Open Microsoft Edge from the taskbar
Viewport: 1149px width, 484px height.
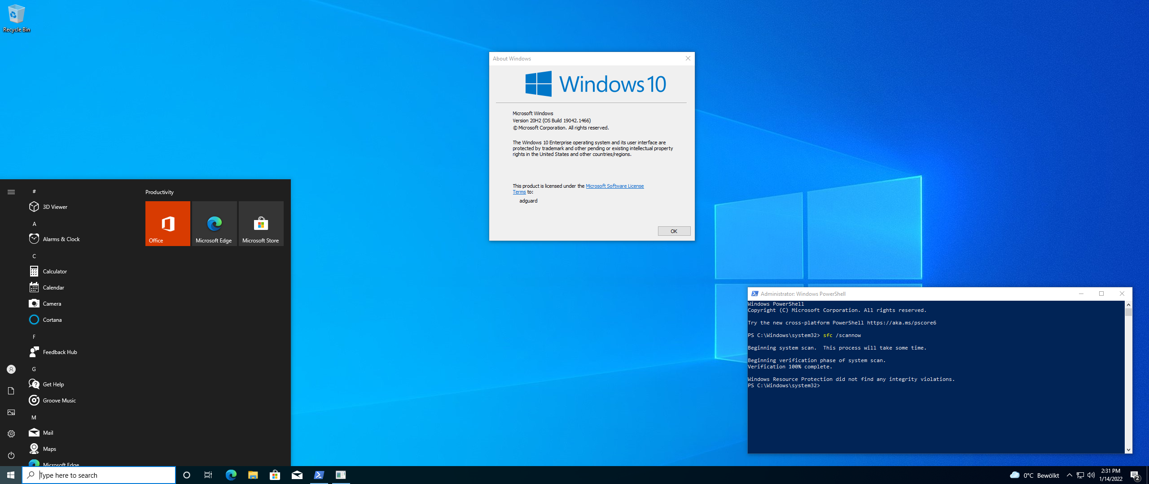pyautogui.click(x=231, y=475)
